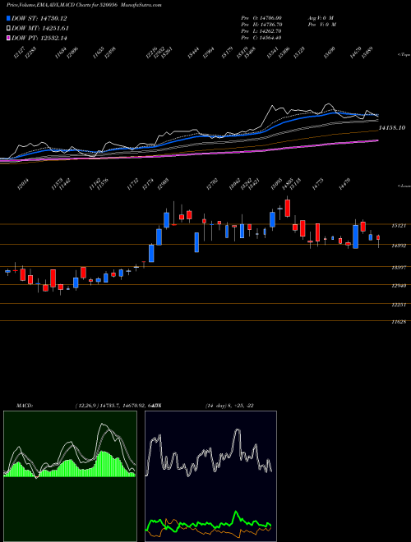411x542 pixels.
Task: Click the large blue candle near the right end
Action: pos(355,237)
